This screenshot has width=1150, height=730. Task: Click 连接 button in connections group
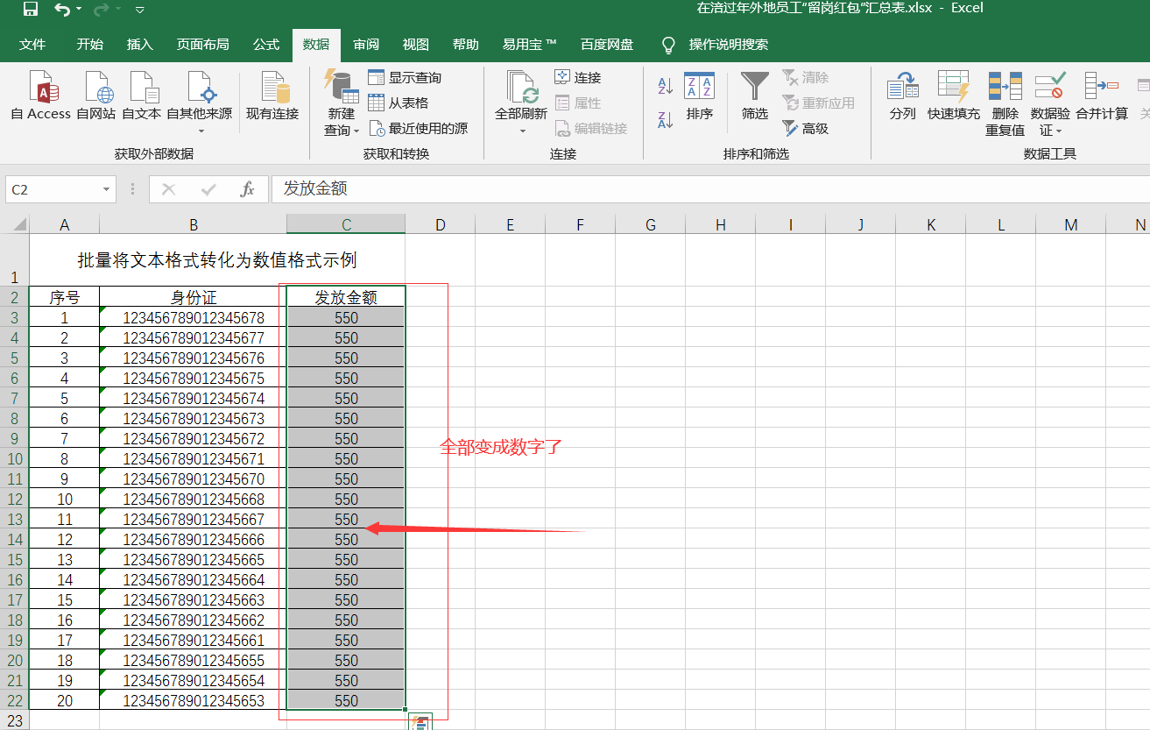pos(578,78)
